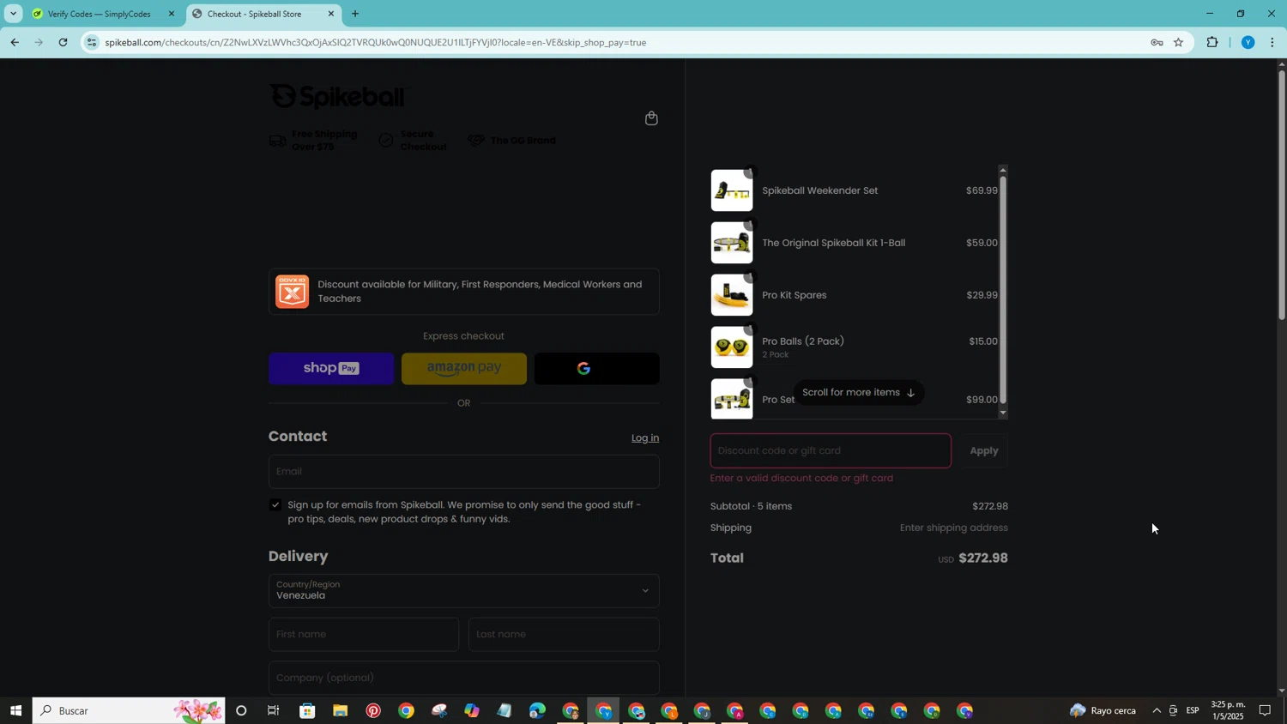Viewport: 1287px width, 724px height.
Task: Click Pro Balls (2 Pack) thumbnail
Action: pyautogui.click(x=732, y=347)
